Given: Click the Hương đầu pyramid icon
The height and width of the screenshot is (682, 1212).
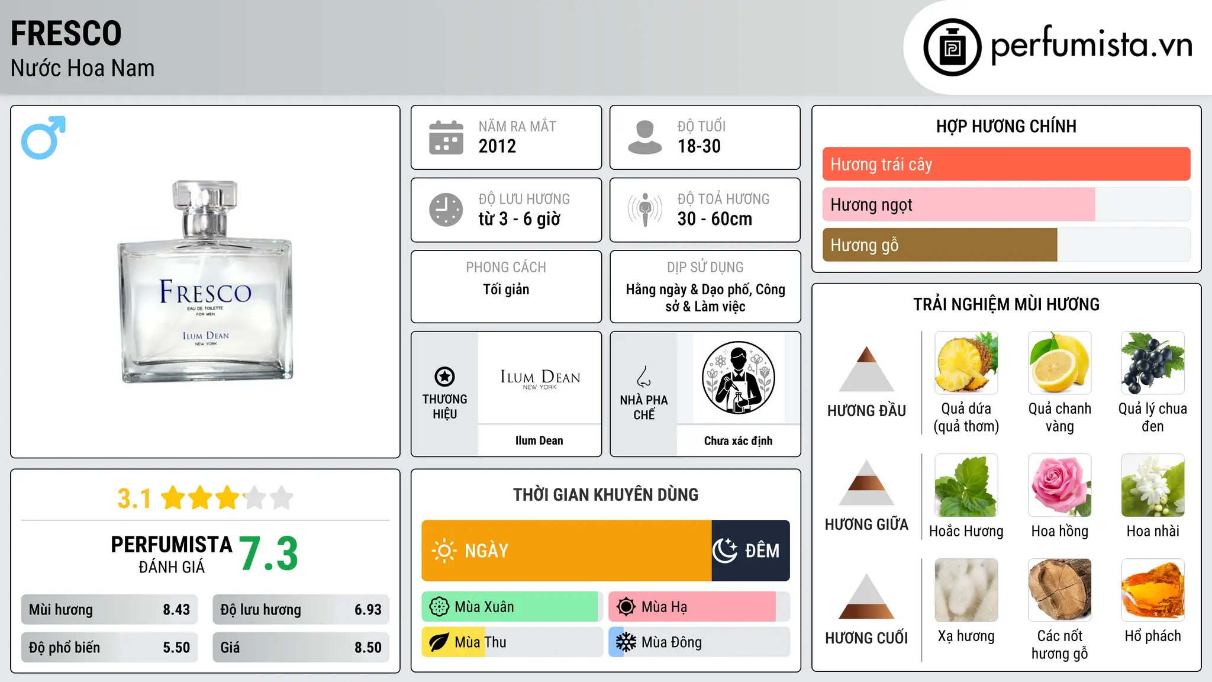Looking at the screenshot, I should (866, 368).
